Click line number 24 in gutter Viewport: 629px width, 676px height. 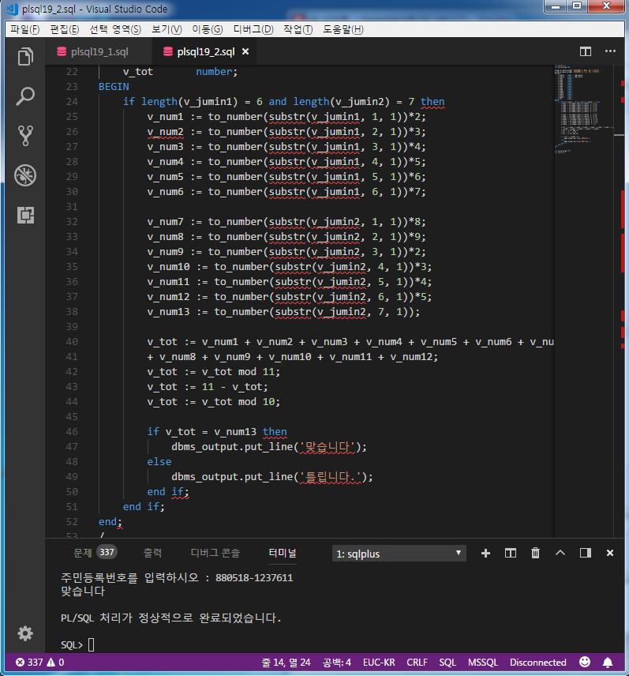click(72, 102)
